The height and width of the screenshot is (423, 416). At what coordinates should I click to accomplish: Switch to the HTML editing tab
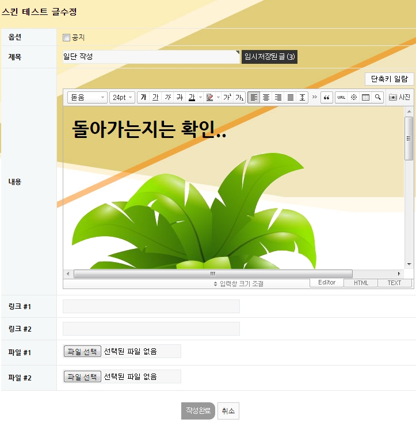(361, 283)
